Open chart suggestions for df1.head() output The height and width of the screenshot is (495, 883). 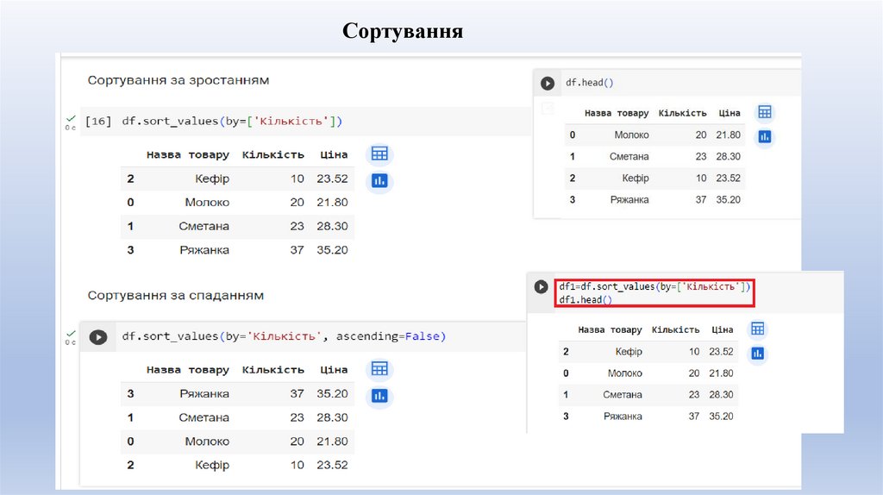point(758,353)
